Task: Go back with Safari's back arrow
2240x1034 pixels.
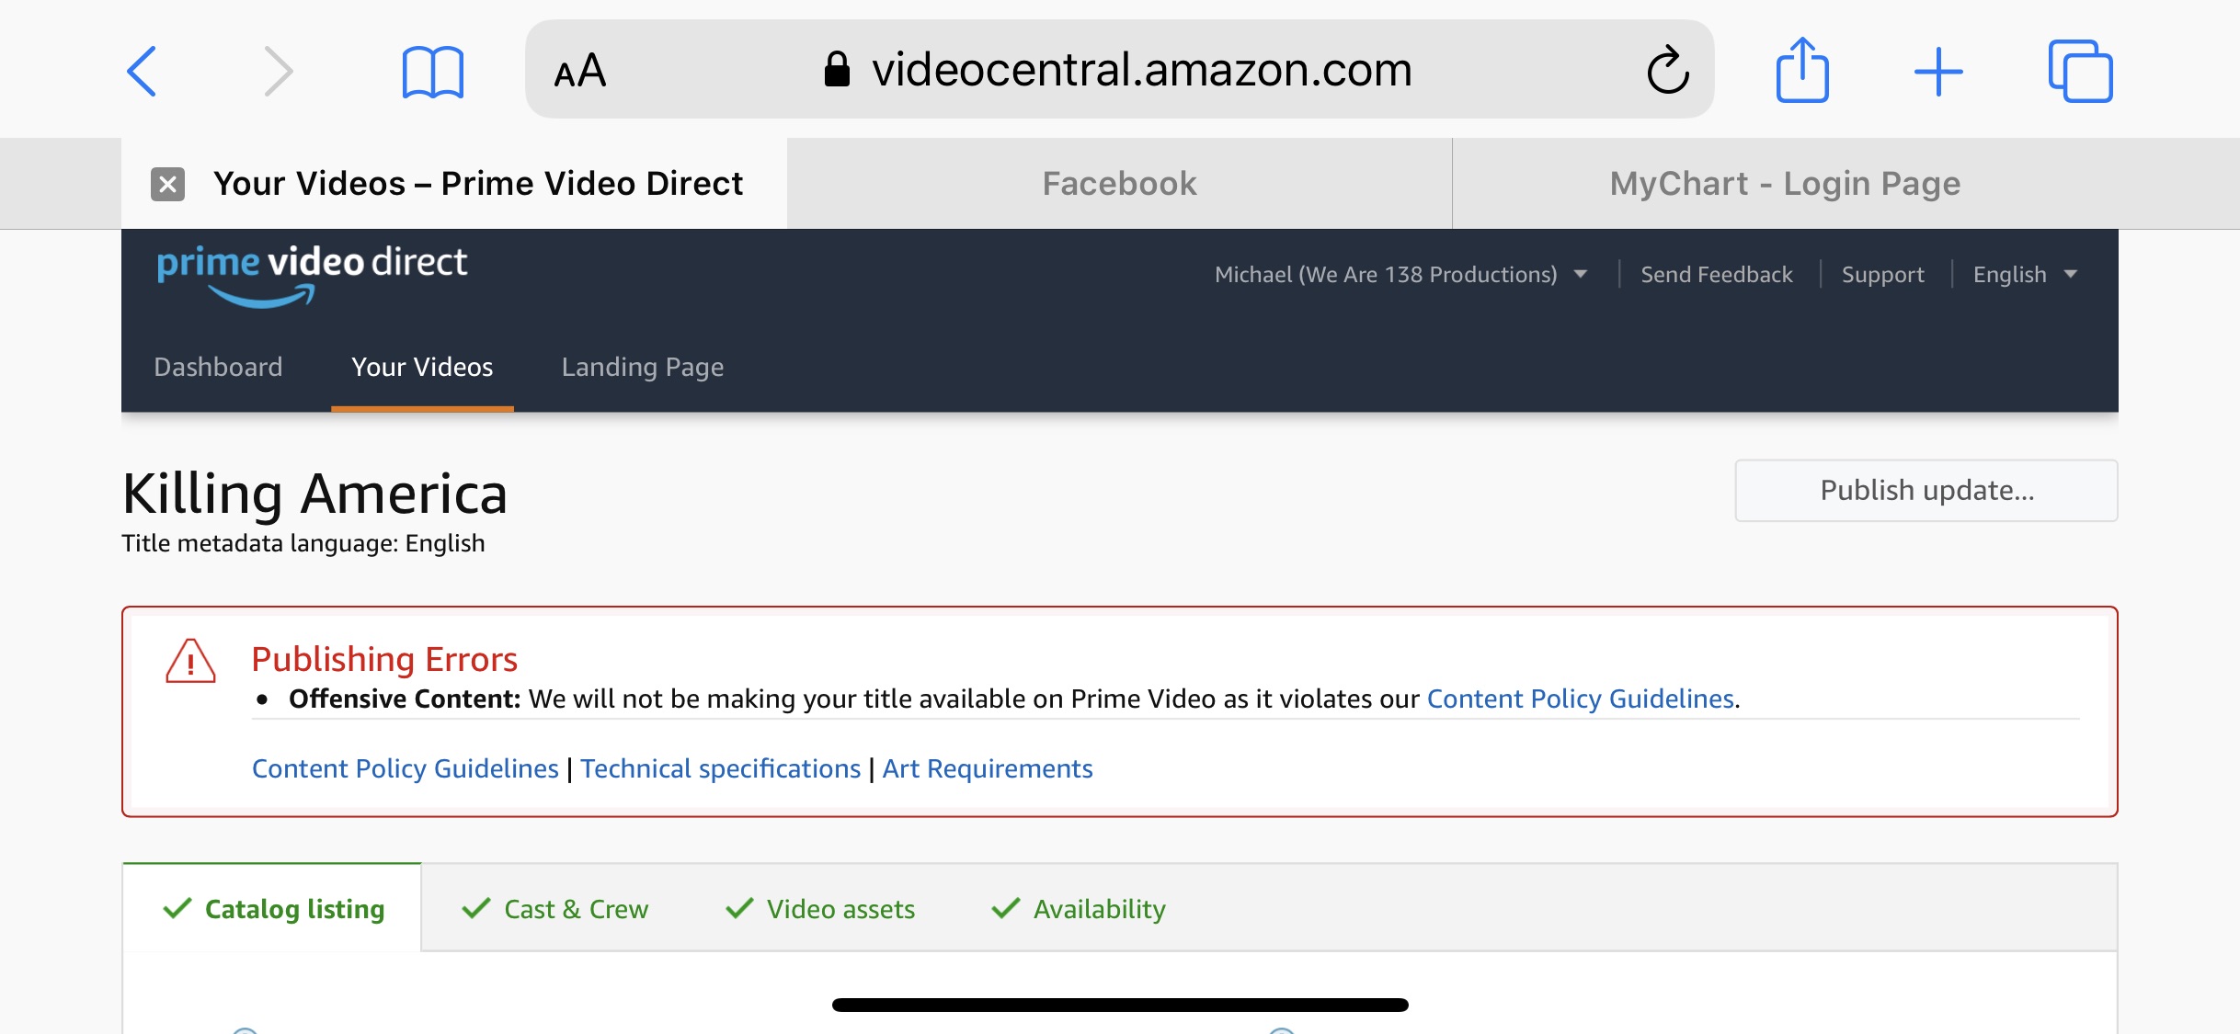Action: click(x=143, y=71)
